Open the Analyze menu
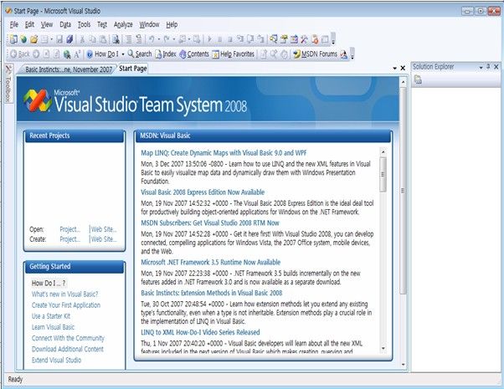Screen dimensions: 504x389 [123, 24]
